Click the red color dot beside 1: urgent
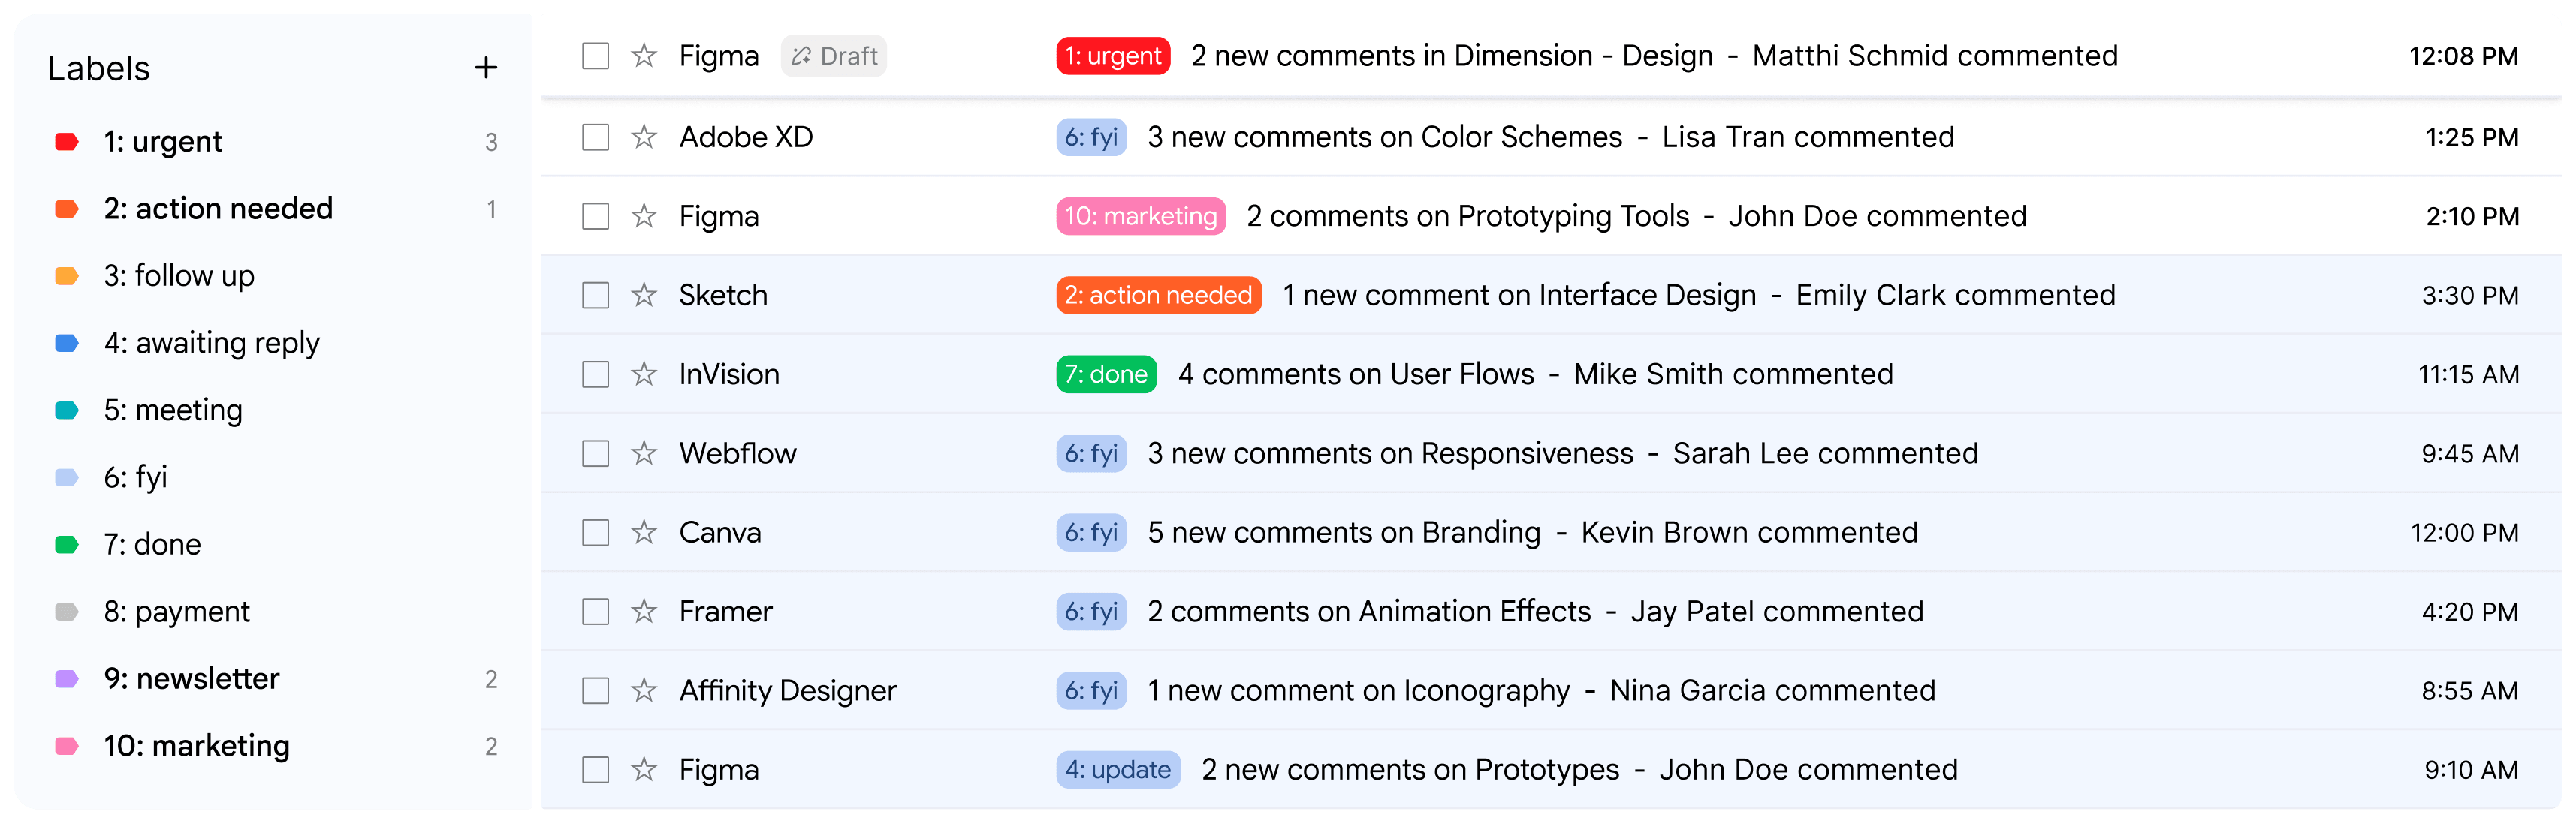The height and width of the screenshot is (824, 2576). (x=68, y=141)
